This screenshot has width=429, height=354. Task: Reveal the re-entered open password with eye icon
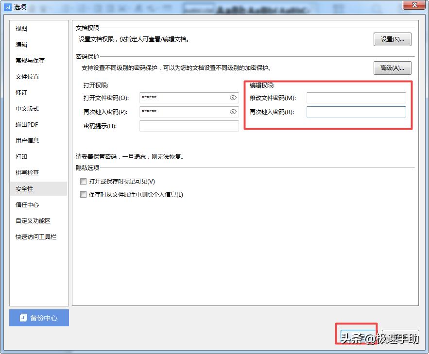click(x=232, y=112)
